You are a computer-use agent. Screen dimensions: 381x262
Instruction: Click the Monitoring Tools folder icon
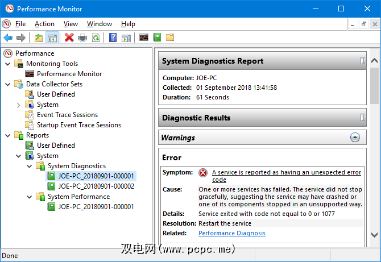(x=19, y=64)
